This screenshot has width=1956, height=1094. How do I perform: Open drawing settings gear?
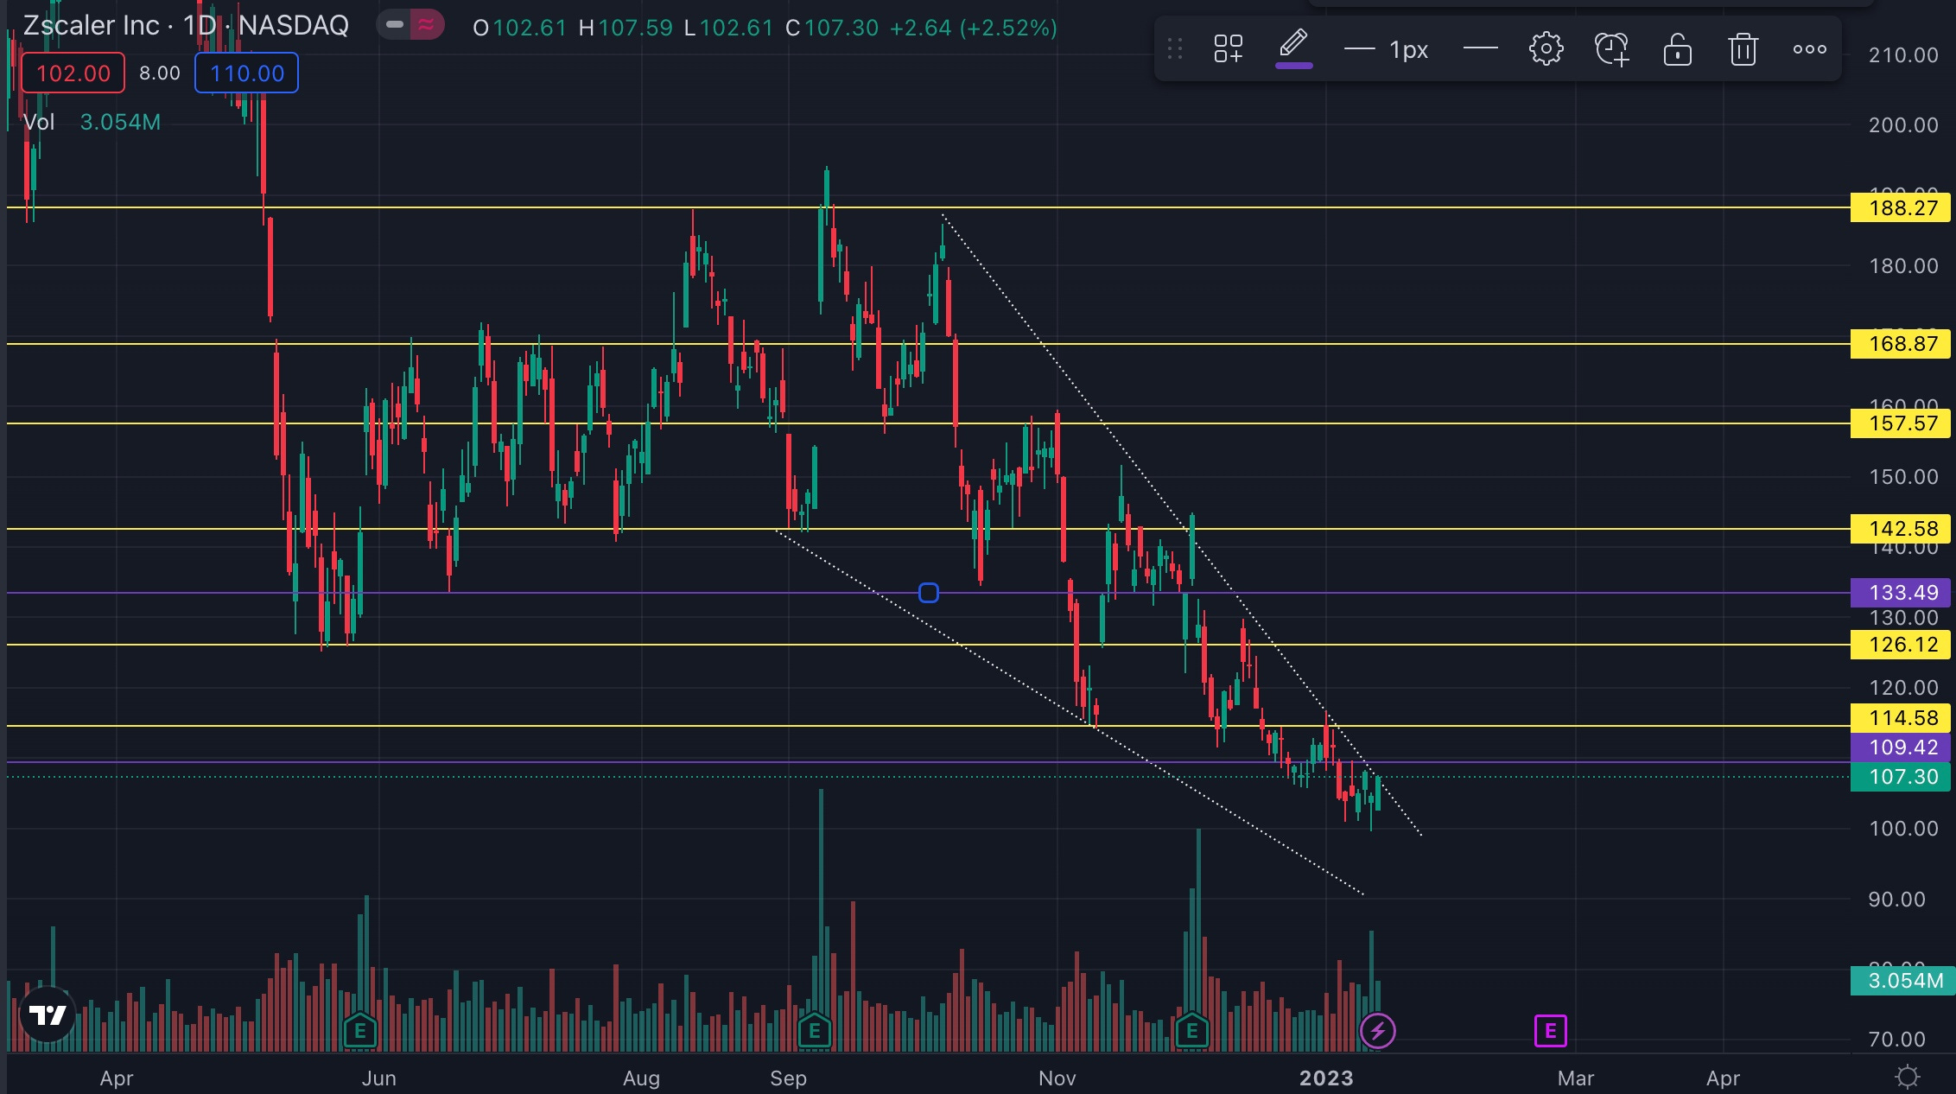[x=1546, y=49]
